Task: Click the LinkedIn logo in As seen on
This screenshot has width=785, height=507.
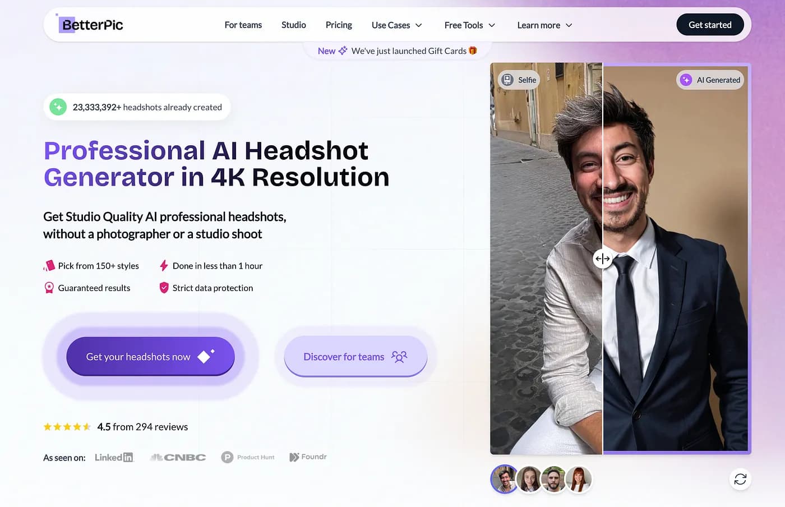Action: 114,457
